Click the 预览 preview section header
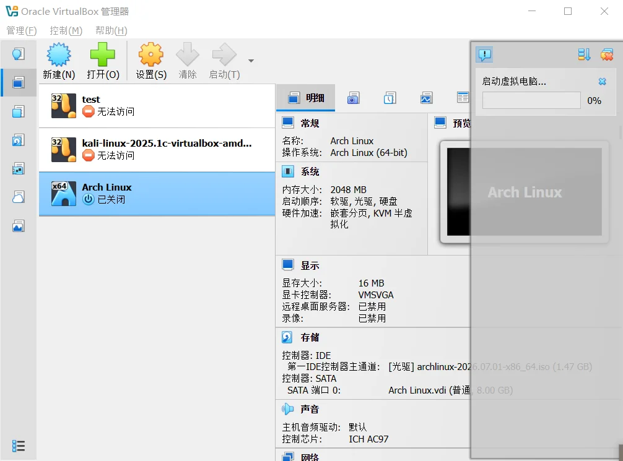Image resolution: width=623 pixels, height=461 pixels. 462,124
